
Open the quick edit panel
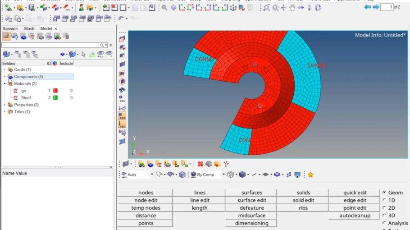point(355,193)
